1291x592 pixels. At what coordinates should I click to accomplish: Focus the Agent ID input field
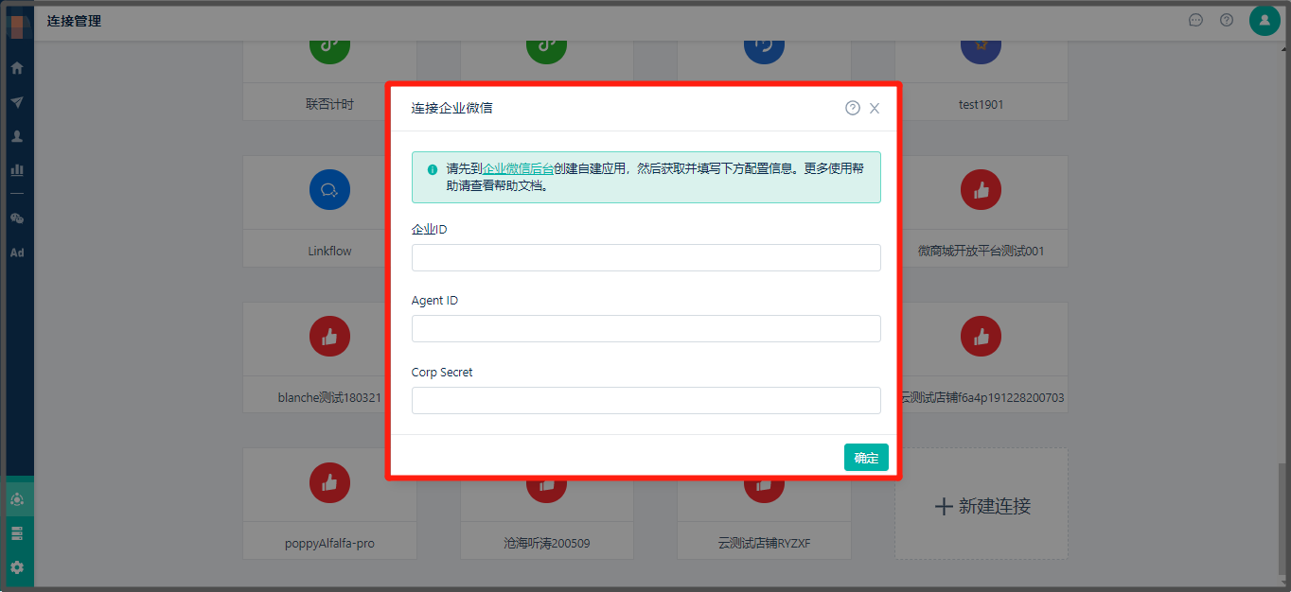pos(645,328)
